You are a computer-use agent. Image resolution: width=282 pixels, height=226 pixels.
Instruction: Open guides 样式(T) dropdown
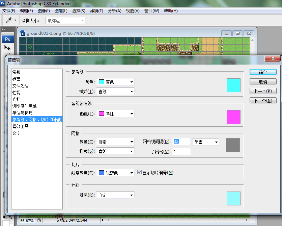point(115,92)
